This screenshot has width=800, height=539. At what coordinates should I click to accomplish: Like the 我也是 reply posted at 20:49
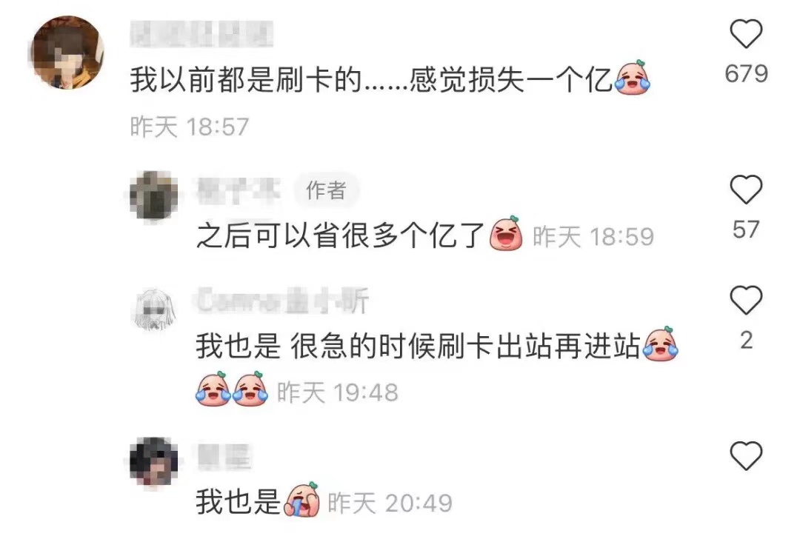(x=746, y=456)
